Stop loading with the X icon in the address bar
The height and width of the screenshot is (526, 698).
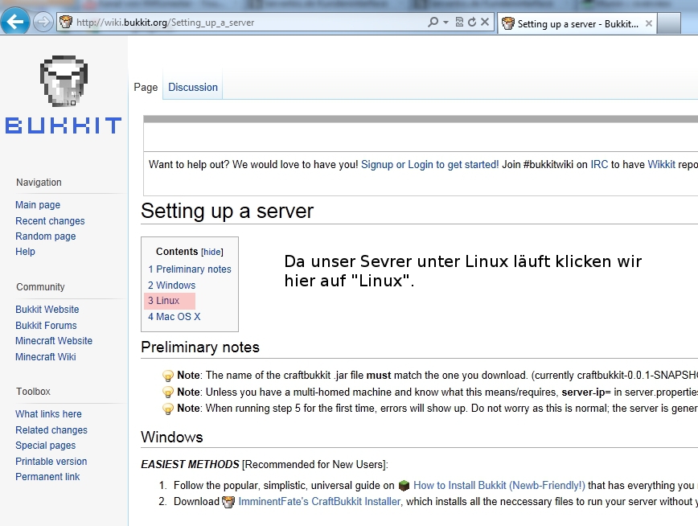pos(485,22)
